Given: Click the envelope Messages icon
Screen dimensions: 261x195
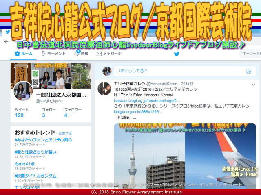Looking at the screenshot, I should 99,54.
